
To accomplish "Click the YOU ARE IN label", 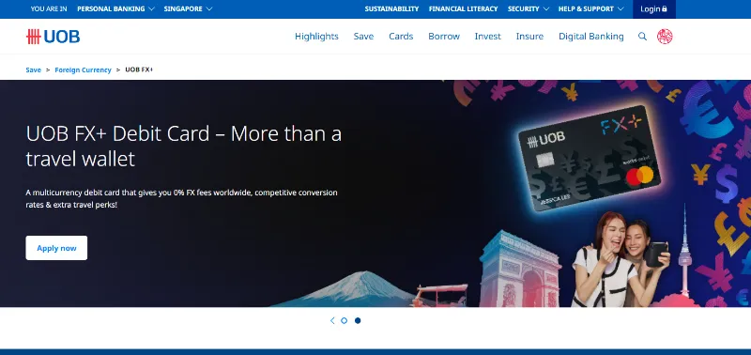I will tap(49, 8).
